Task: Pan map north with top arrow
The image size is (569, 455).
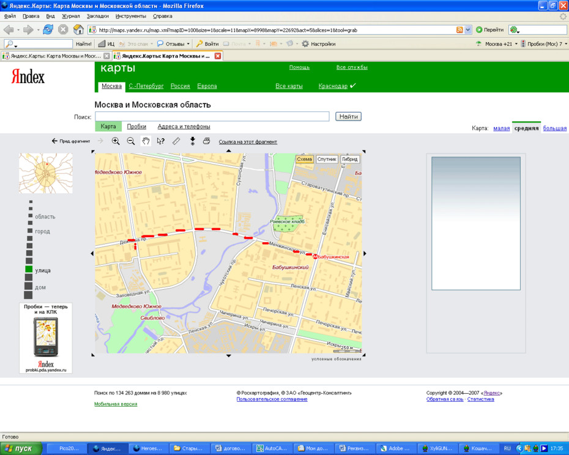Action: [x=229, y=150]
